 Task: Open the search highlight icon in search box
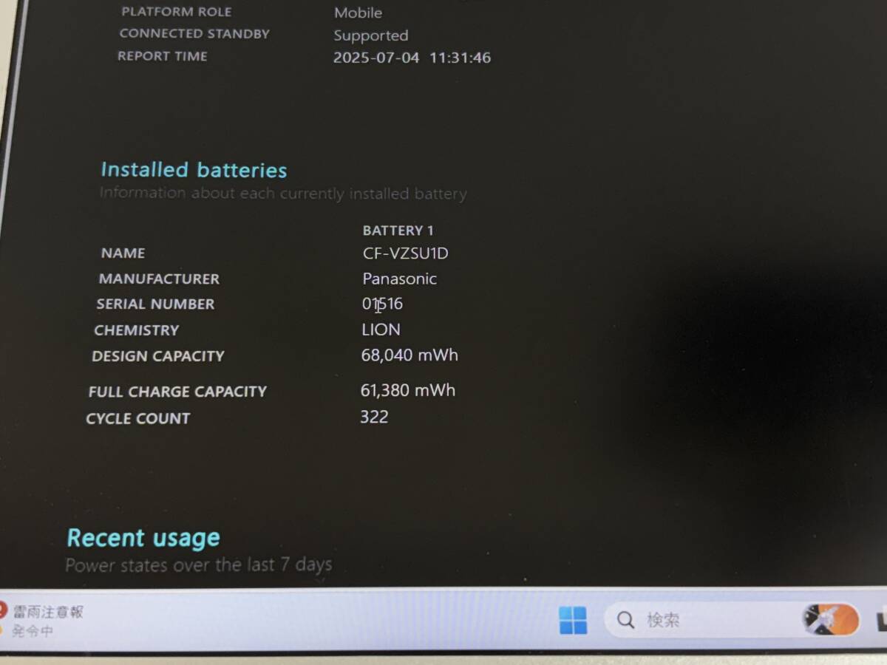829,620
